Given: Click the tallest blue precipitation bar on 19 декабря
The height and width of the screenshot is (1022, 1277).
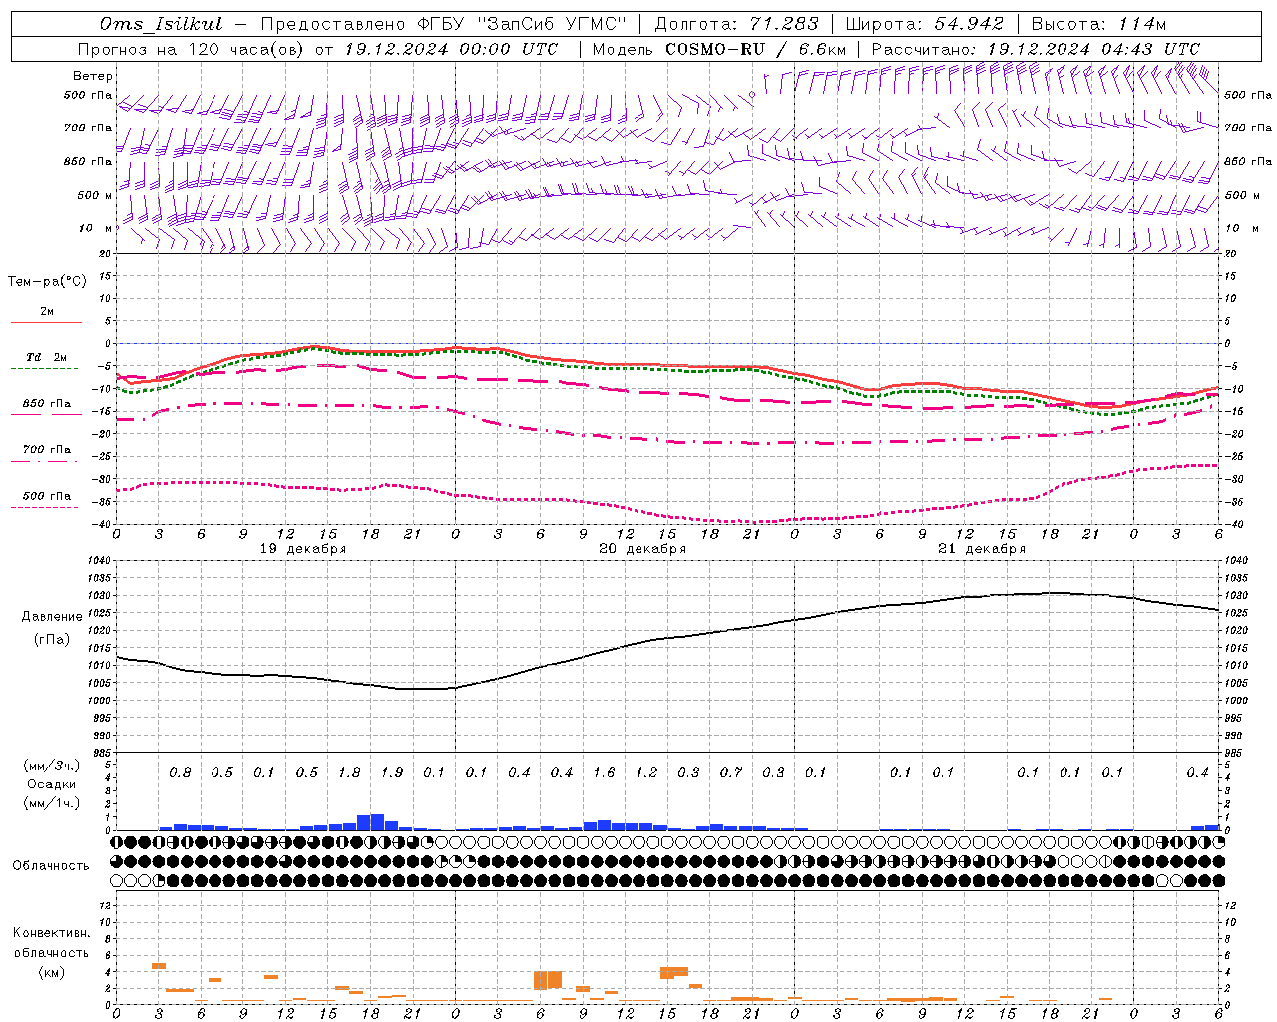Looking at the screenshot, I should [378, 822].
